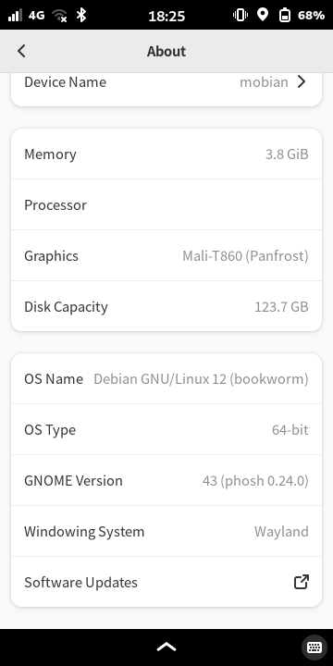
Task: Select the Graphics Mali-T860 row
Action: (166, 255)
